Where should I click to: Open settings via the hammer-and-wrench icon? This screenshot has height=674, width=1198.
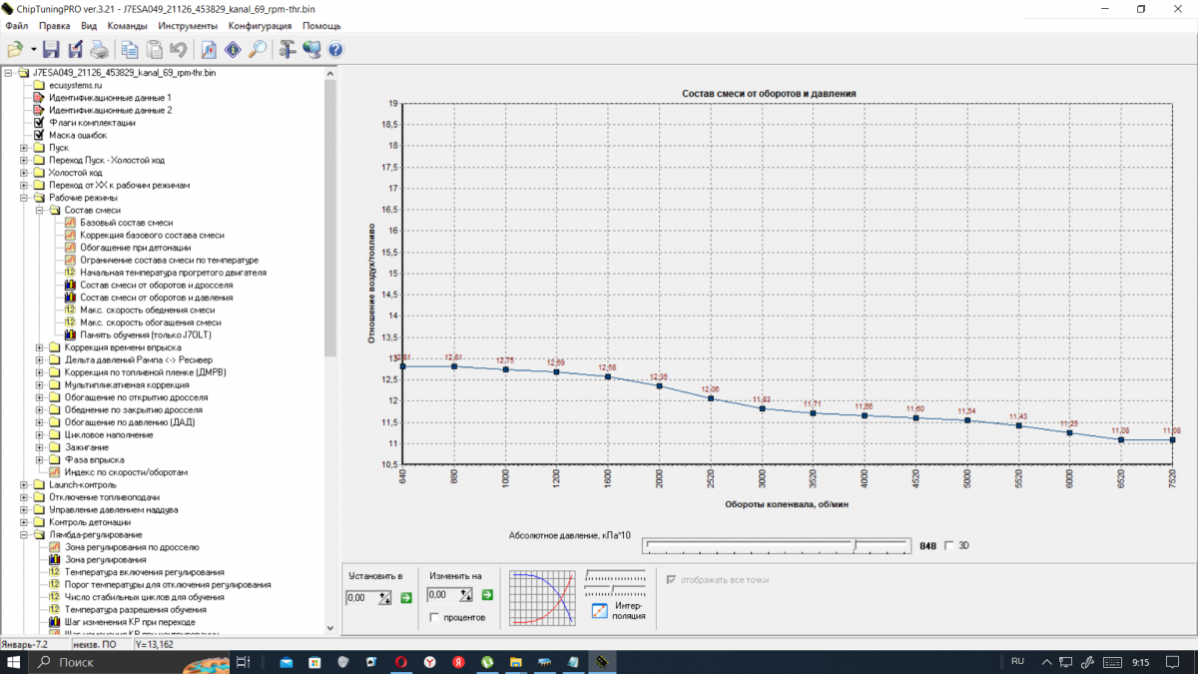point(288,49)
